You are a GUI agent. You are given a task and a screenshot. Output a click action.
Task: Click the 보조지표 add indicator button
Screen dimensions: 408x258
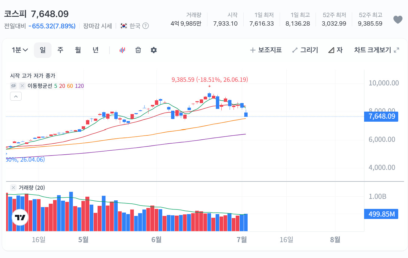tap(266, 50)
